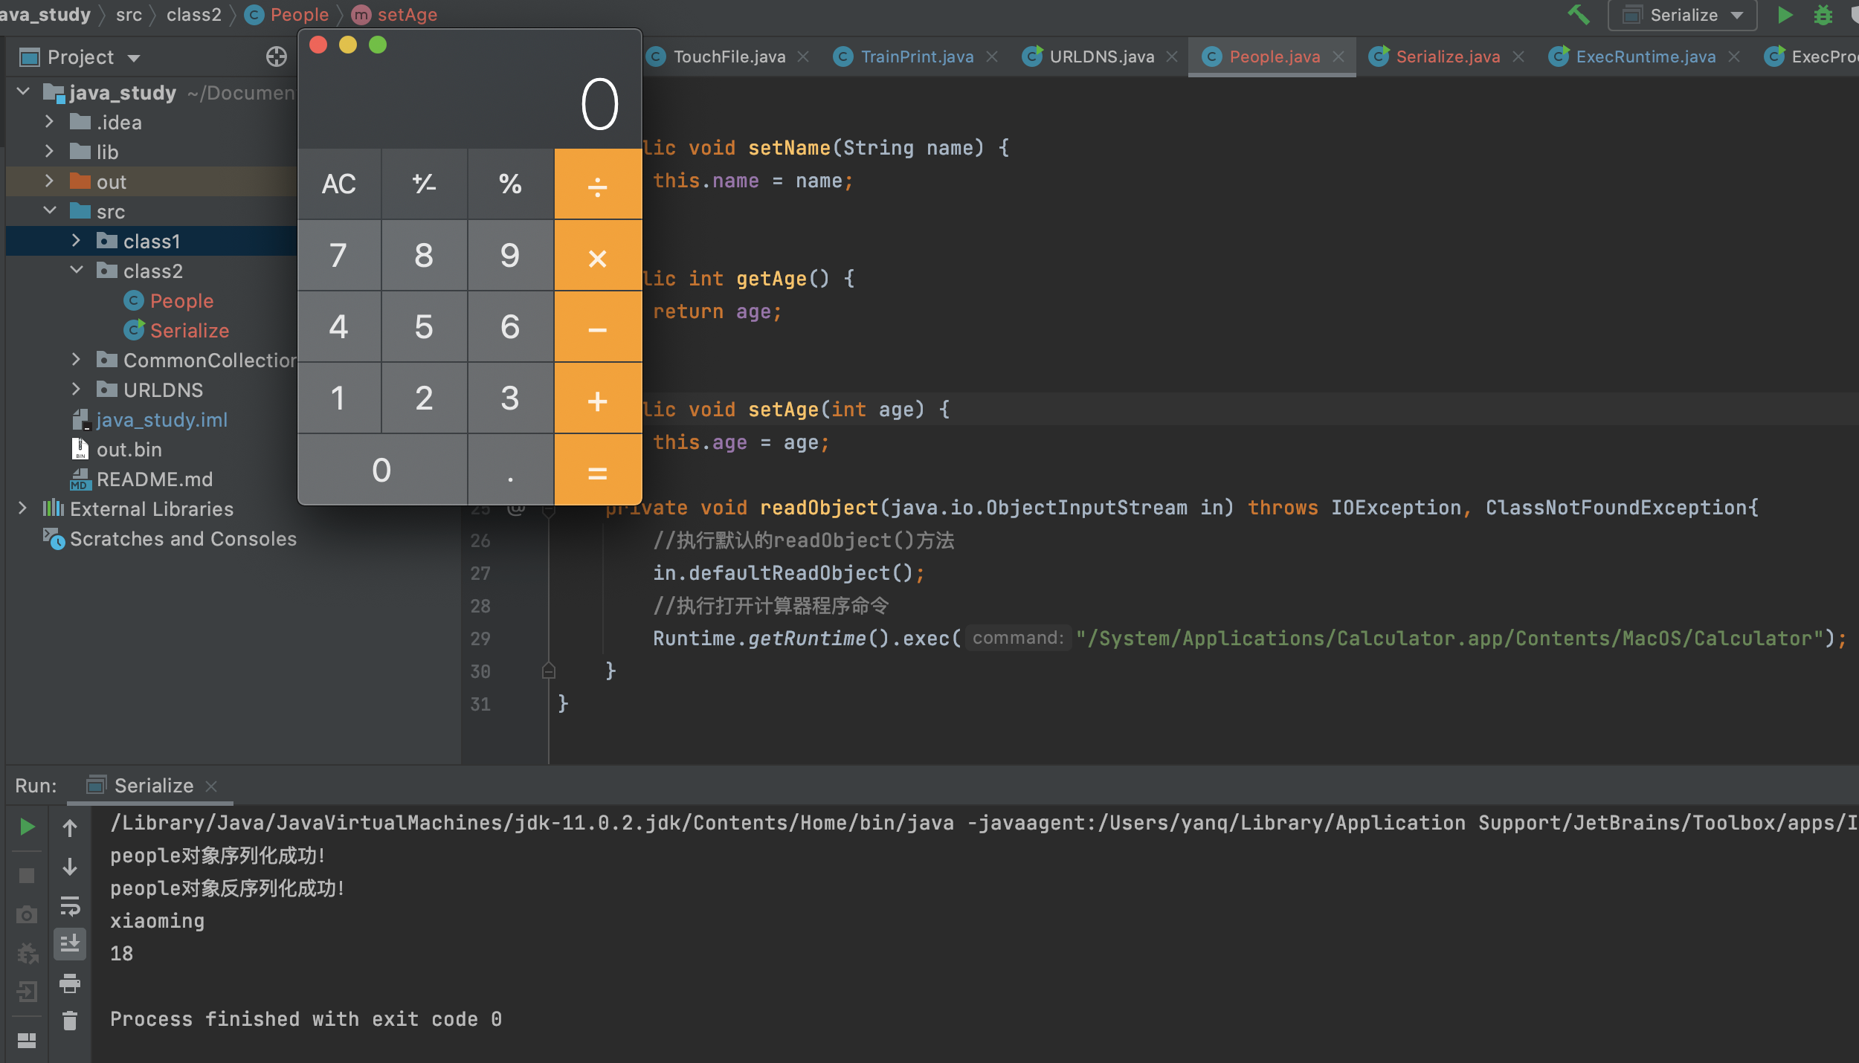Screen dimensions: 1859x1063
Task: Click the locate target icon in Project panel
Action: (x=276, y=57)
